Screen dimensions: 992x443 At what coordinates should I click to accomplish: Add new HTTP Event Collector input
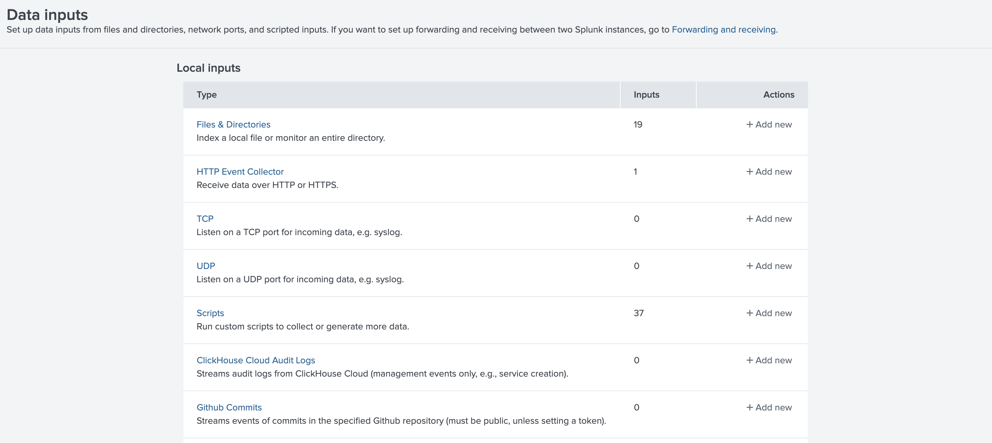[768, 172]
